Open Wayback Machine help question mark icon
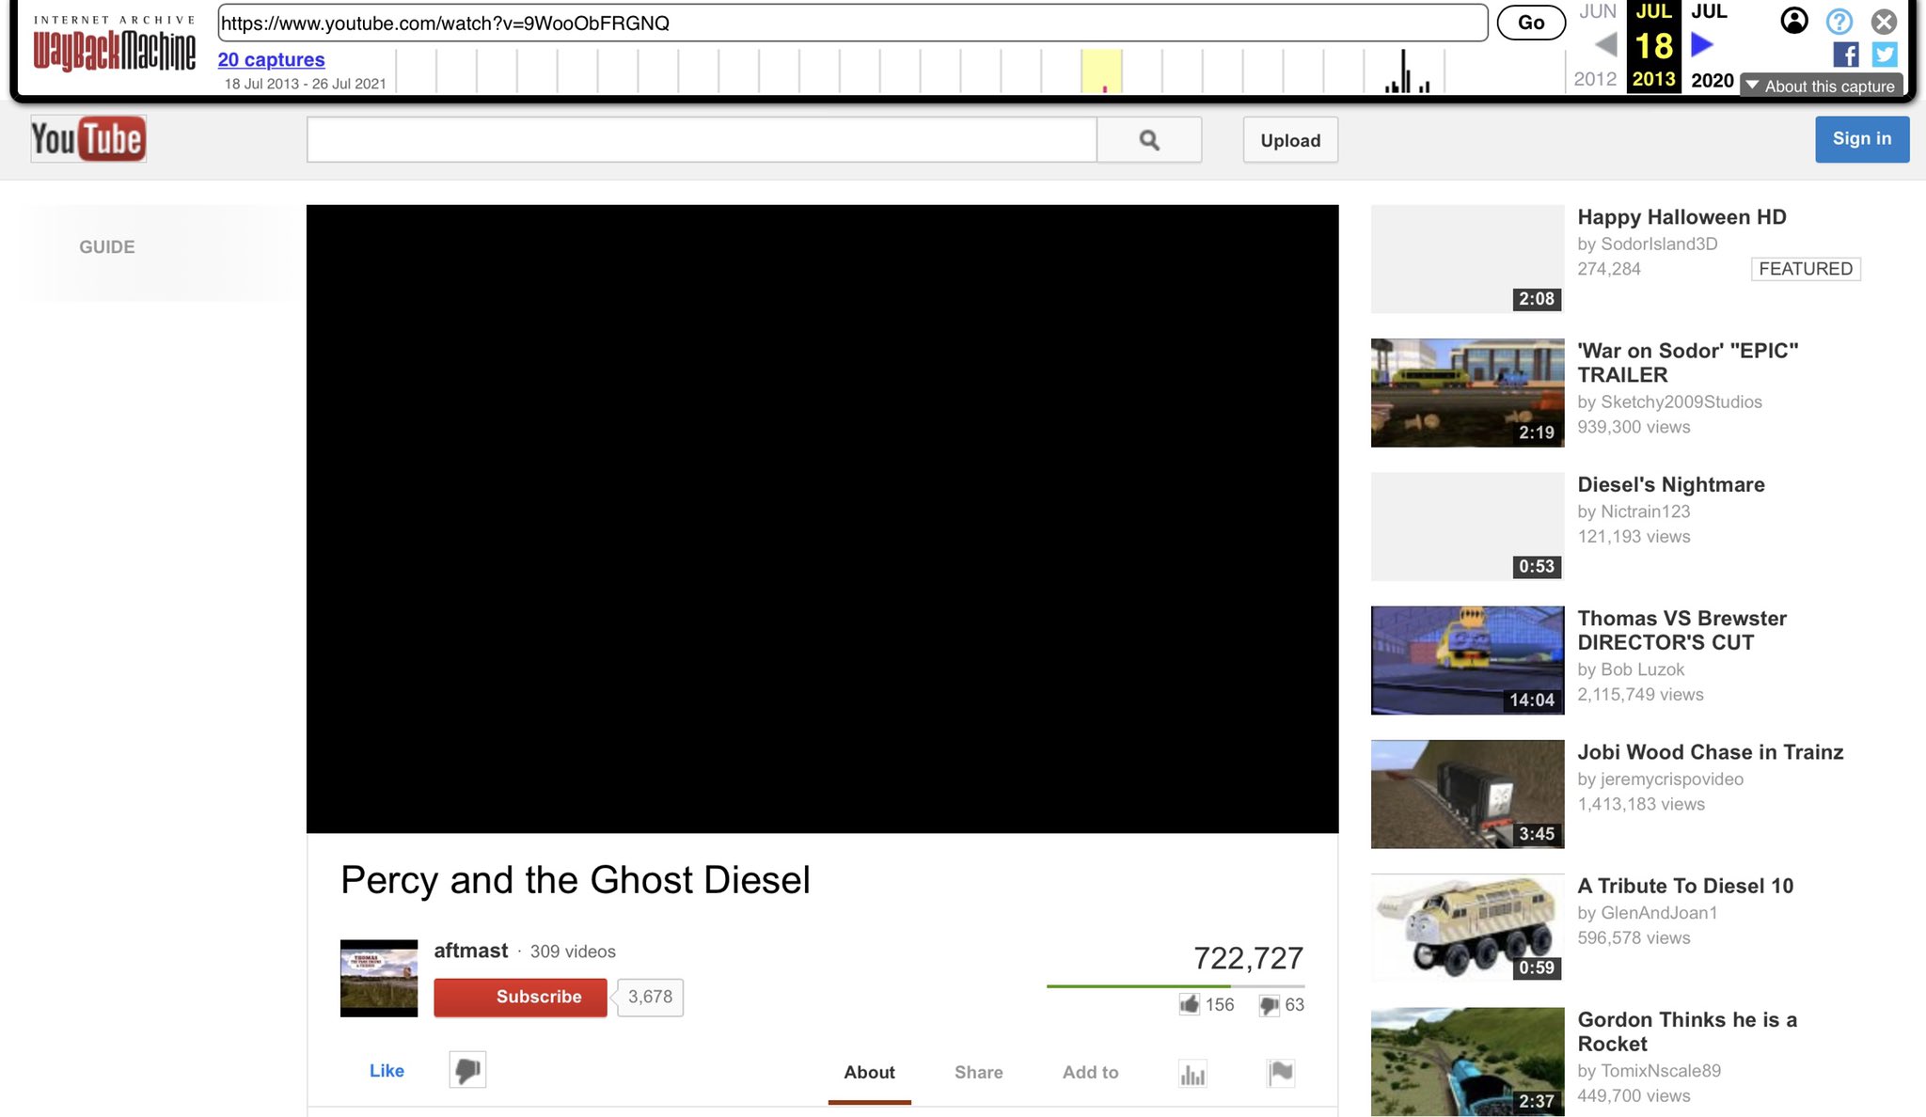The width and height of the screenshot is (1926, 1117). coord(1839,21)
